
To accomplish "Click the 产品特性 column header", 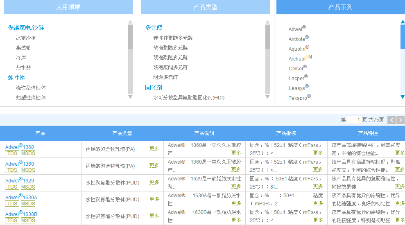I will point(368,133).
